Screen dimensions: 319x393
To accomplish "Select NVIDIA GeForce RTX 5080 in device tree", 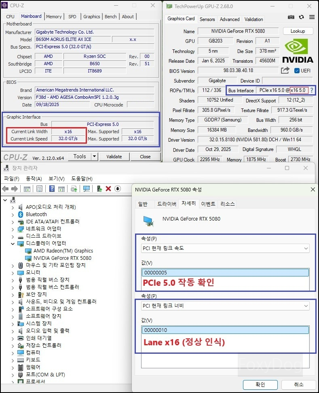I will (62, 258).
